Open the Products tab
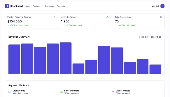The width and height of the screenshot is (170, 97). click(x=61, y=6)
